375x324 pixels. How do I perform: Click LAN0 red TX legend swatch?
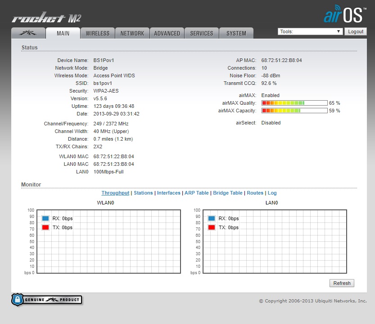click(x=212, y=227)
